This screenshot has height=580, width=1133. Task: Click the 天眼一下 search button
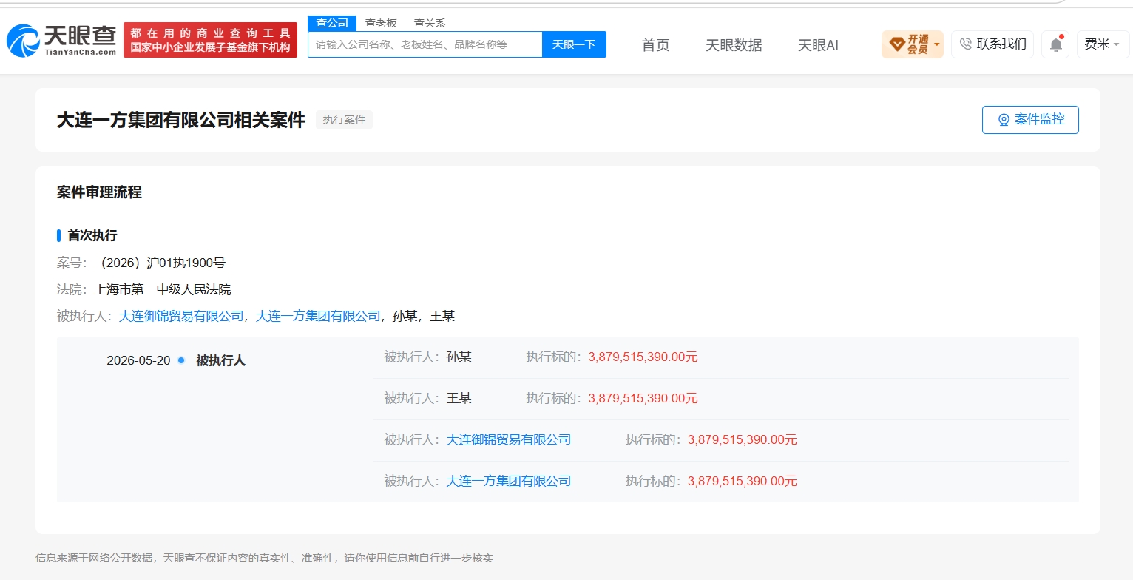pyautogui.click(x=574, y=44)
